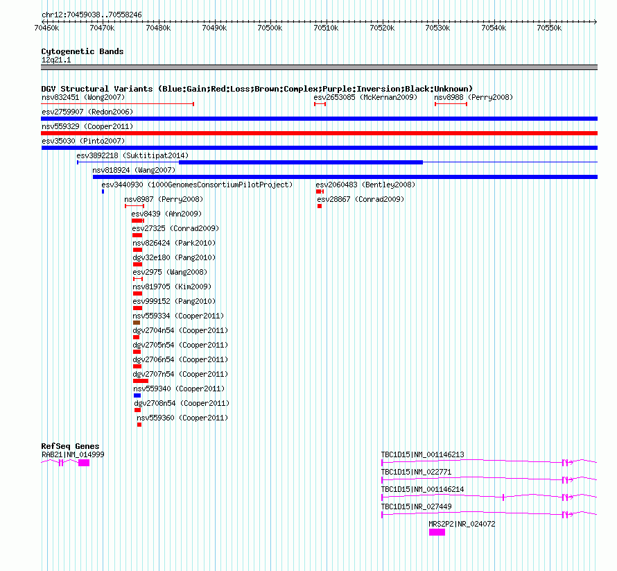
Task: Click the magenta MRS2P2 gene block
Action: coord(437,532)
